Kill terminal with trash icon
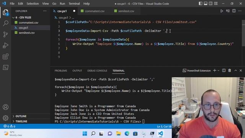245x138 pixels. point(230,71)
